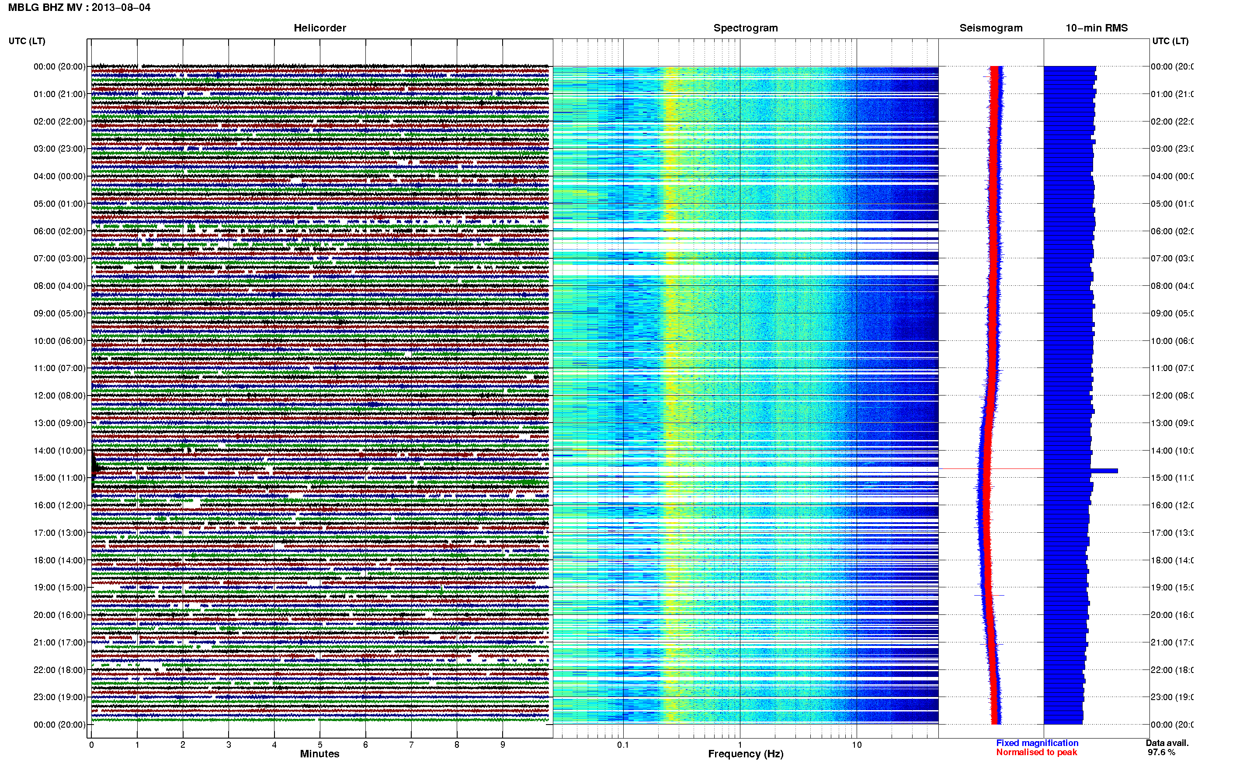This screenshot has height=777, width=1243.
Task: Select the '22:00 (18:00)' time label on left axis
Action: coord(59,670)
